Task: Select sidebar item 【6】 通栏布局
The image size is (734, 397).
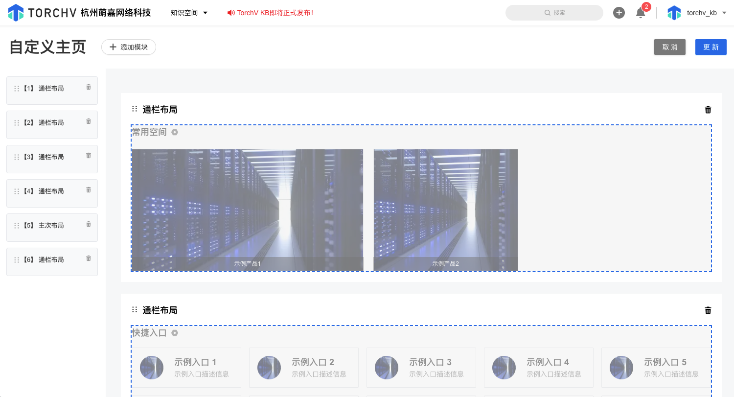Action: (52, 262)
